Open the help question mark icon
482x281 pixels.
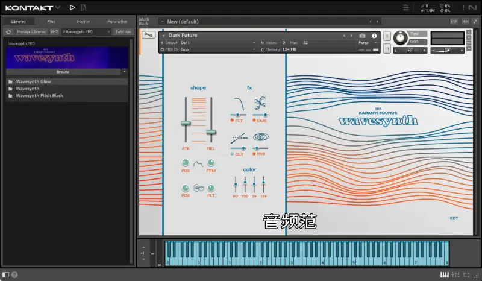14,274
